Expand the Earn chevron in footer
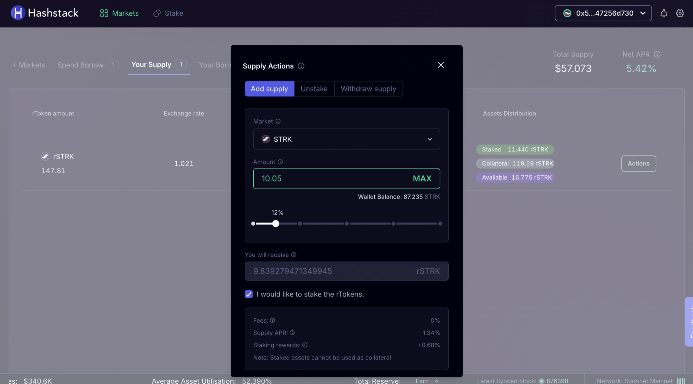The width and height of the screenshot is (693, 384). click(437, 381)
